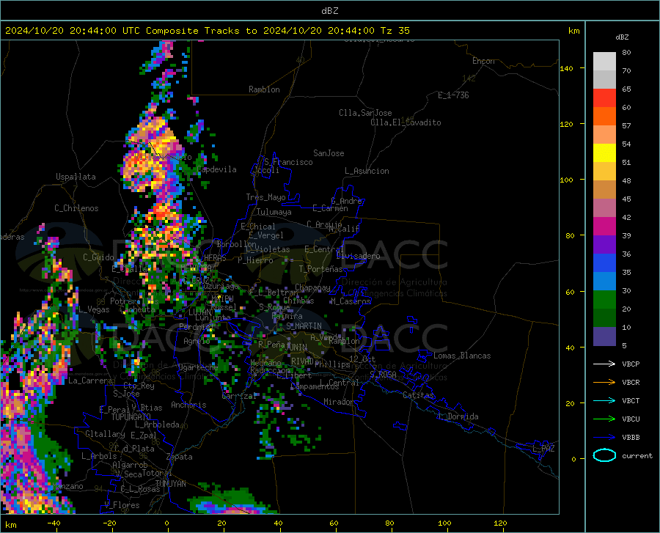Click the T_Porteñas map label

tap(320, 269)
